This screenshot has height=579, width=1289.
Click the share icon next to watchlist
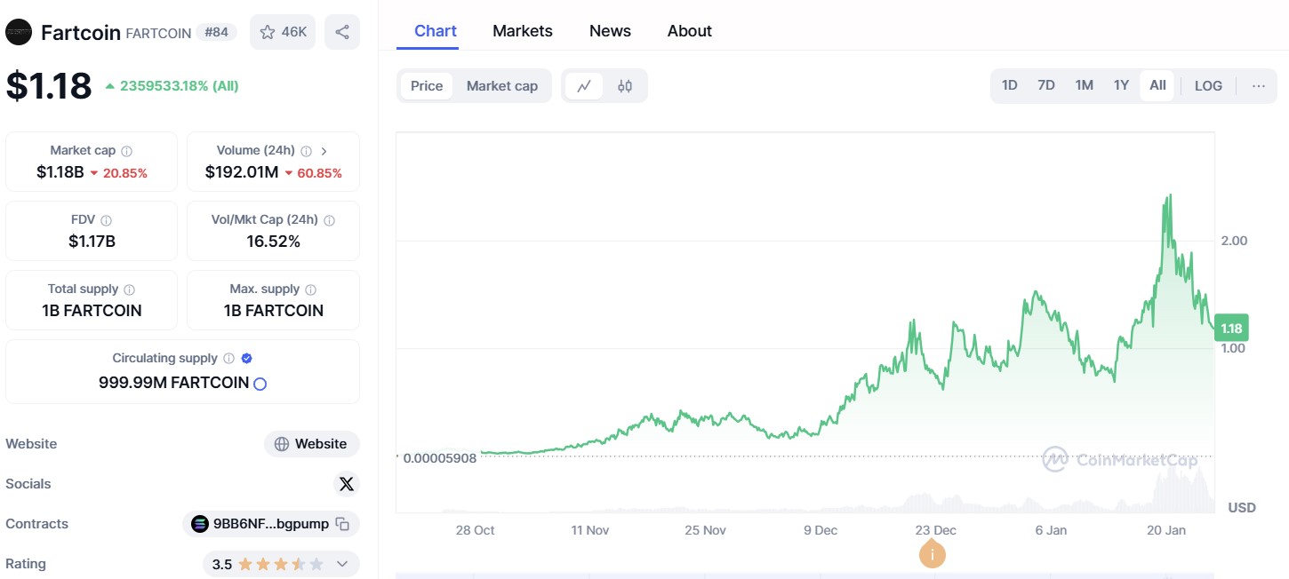click(342, 31)
